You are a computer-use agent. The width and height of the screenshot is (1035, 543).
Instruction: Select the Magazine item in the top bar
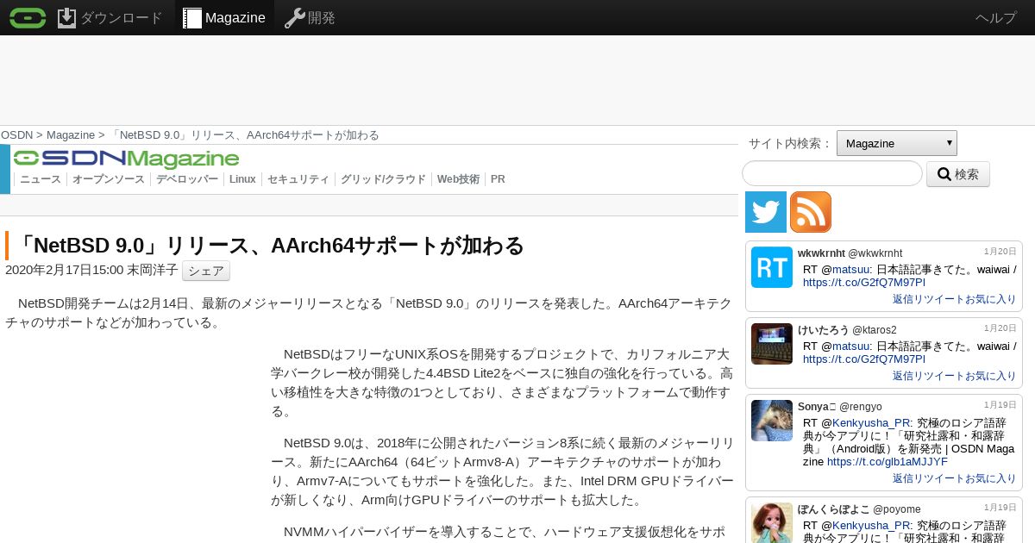click(224, 17)
